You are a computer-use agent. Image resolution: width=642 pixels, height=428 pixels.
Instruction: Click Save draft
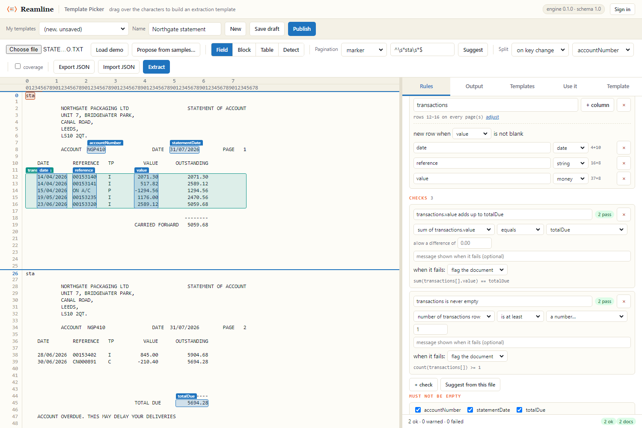pos(267,29)
